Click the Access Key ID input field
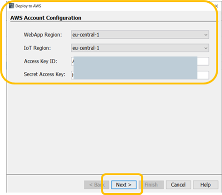Image resolution: width=222 pixels, height=195 pixels. click(140, 61)
